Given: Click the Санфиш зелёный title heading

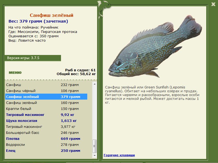Looking at the screenshot, I should click(51, 15).
